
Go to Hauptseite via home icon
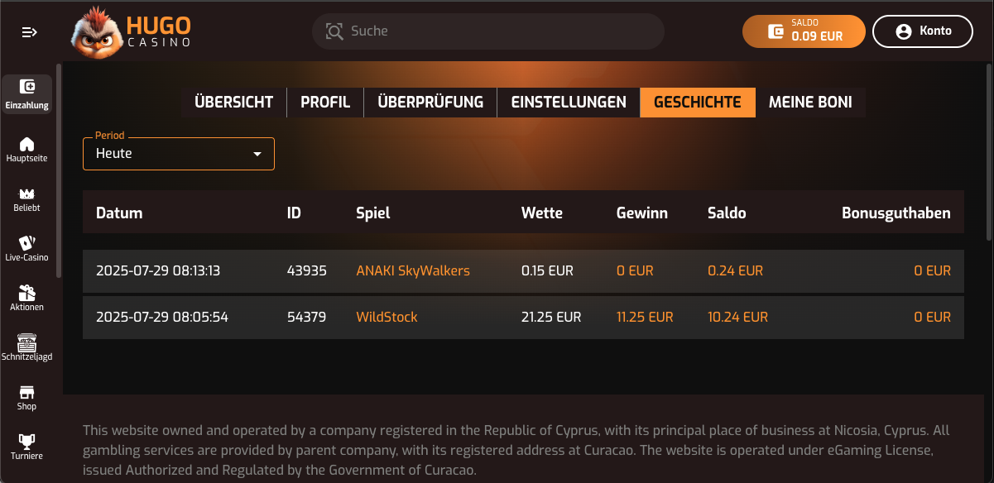pyautogui.click(x=27, y=144)
